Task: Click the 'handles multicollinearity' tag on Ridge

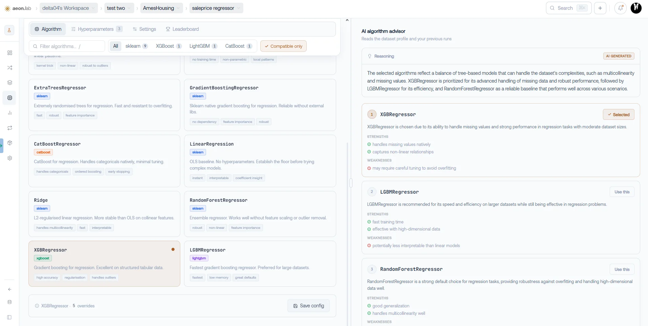Action: [x=55, y=228]
